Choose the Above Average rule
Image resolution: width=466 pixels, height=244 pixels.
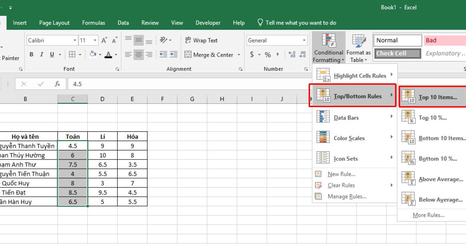[435, 179]
